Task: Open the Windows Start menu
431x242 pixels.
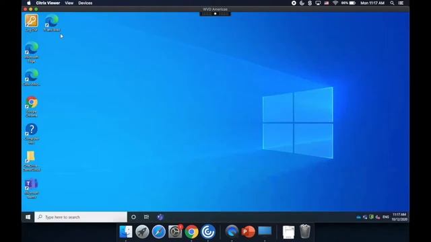Action: pyautogui.click(x=28, y=217)
